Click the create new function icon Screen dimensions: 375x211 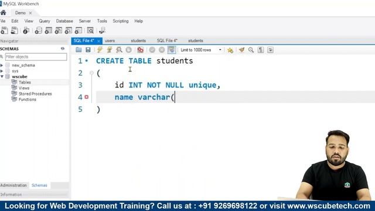(x=79, y=30)
